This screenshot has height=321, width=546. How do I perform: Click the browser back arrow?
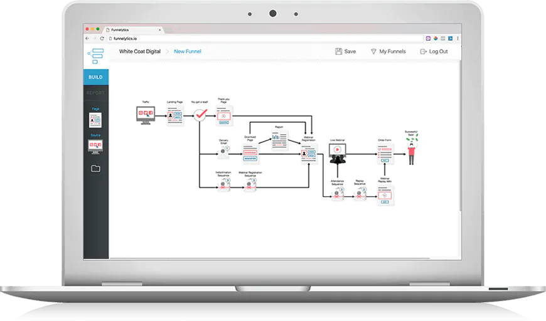coord(87,38)
